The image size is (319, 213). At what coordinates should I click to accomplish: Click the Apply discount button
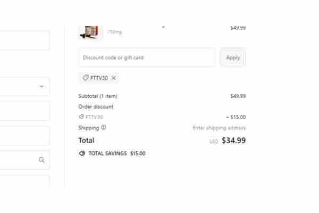pyautogui.click(x=233, y=58)
